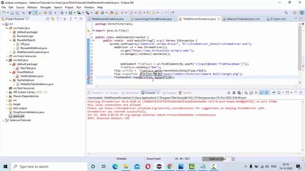Click the Save toolbar icon
This screenshot has height=171, width=305.
click(12, 13)
